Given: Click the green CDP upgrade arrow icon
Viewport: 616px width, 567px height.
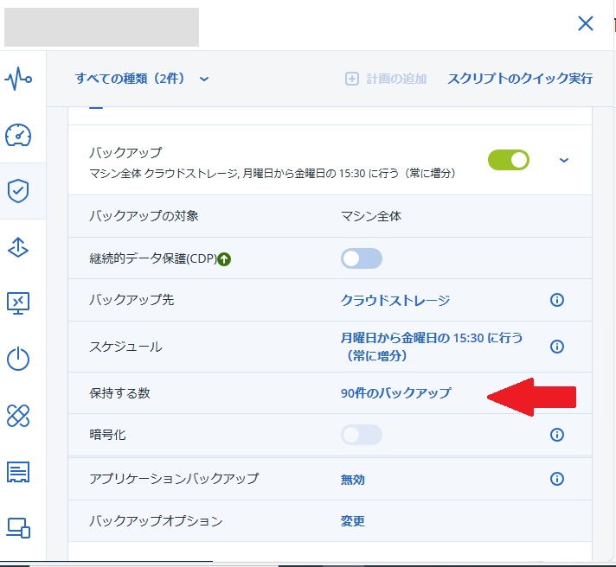Looking at the screenshot, I should coord(224,259).
